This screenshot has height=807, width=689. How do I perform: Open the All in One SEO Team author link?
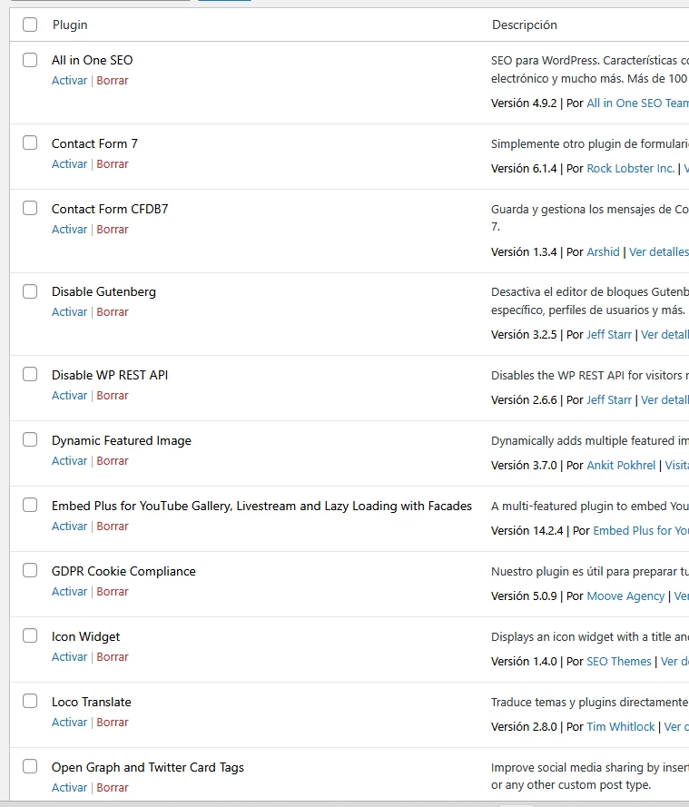point(637,103)
